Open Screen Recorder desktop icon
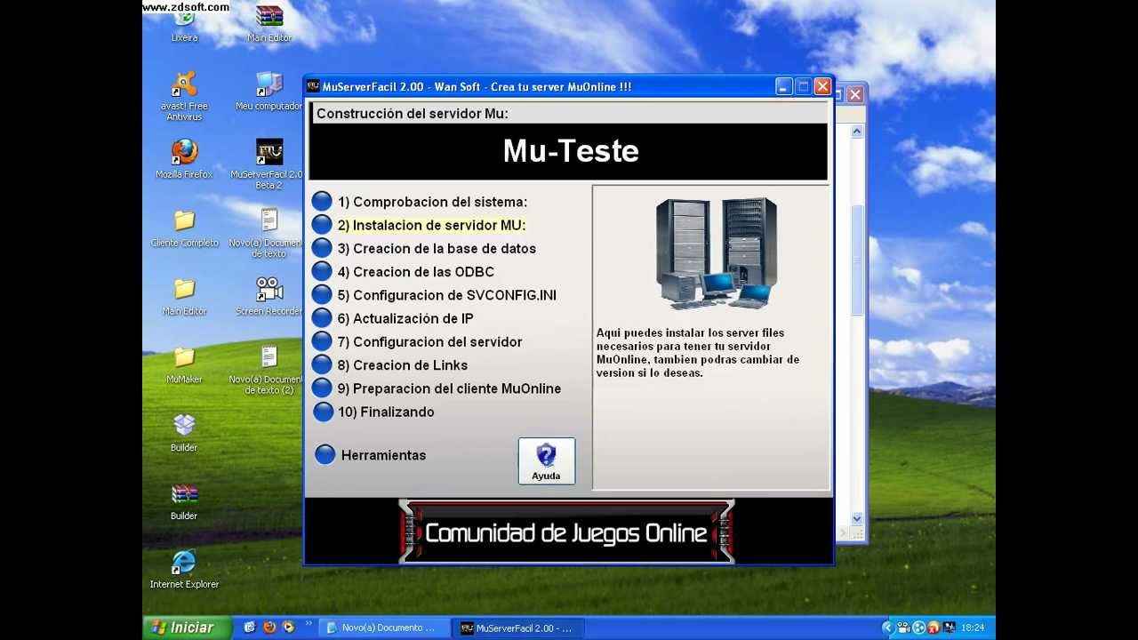The height and width of the screenshot is (640, 1138). (269, 297)
